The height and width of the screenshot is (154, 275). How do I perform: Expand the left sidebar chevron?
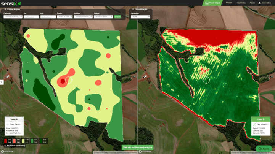coord(2,82)
